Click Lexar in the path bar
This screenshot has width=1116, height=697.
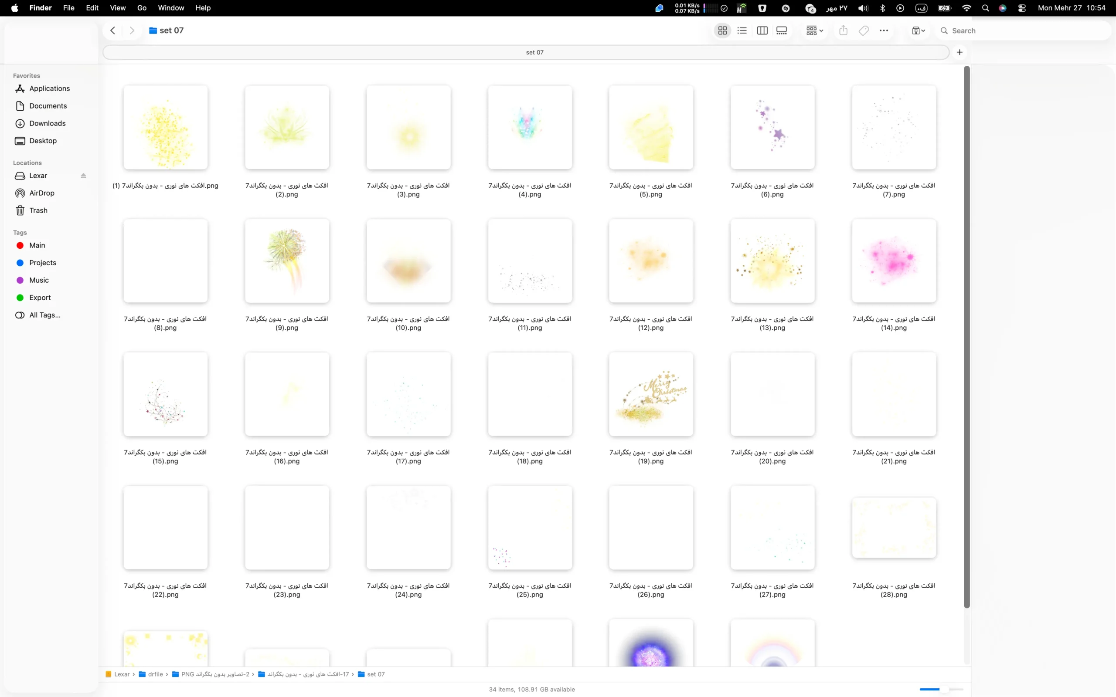[x=118, y=674]
